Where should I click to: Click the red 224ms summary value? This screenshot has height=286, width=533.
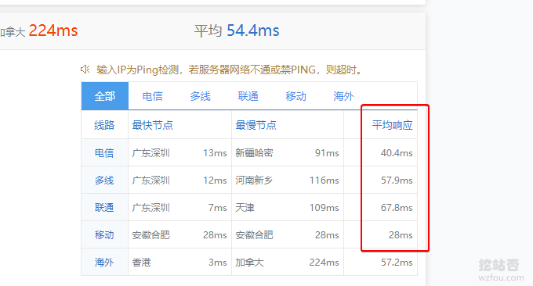53,30
